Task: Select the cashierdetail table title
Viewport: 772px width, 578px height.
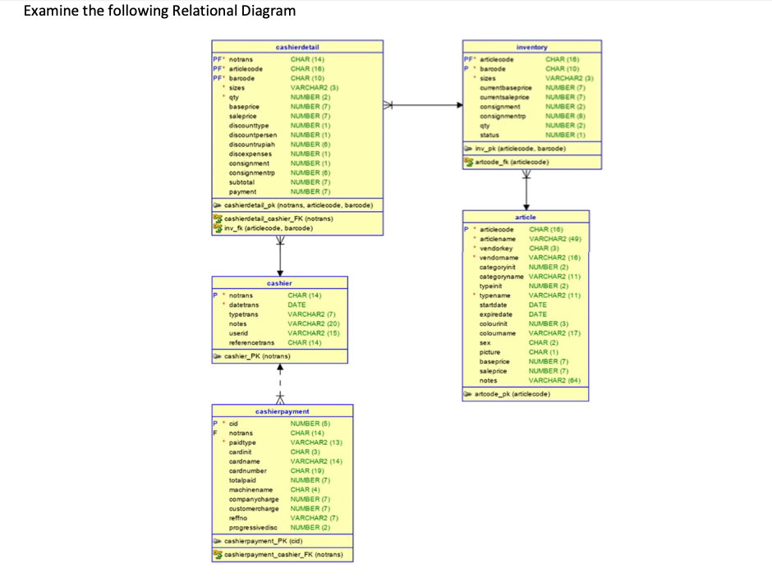Action: pyautogui.click(x=296, y=48)
